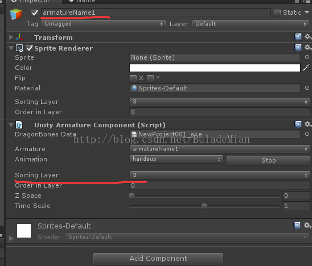Open Sprite Renderer gear settings menu

tap(307, 48)
